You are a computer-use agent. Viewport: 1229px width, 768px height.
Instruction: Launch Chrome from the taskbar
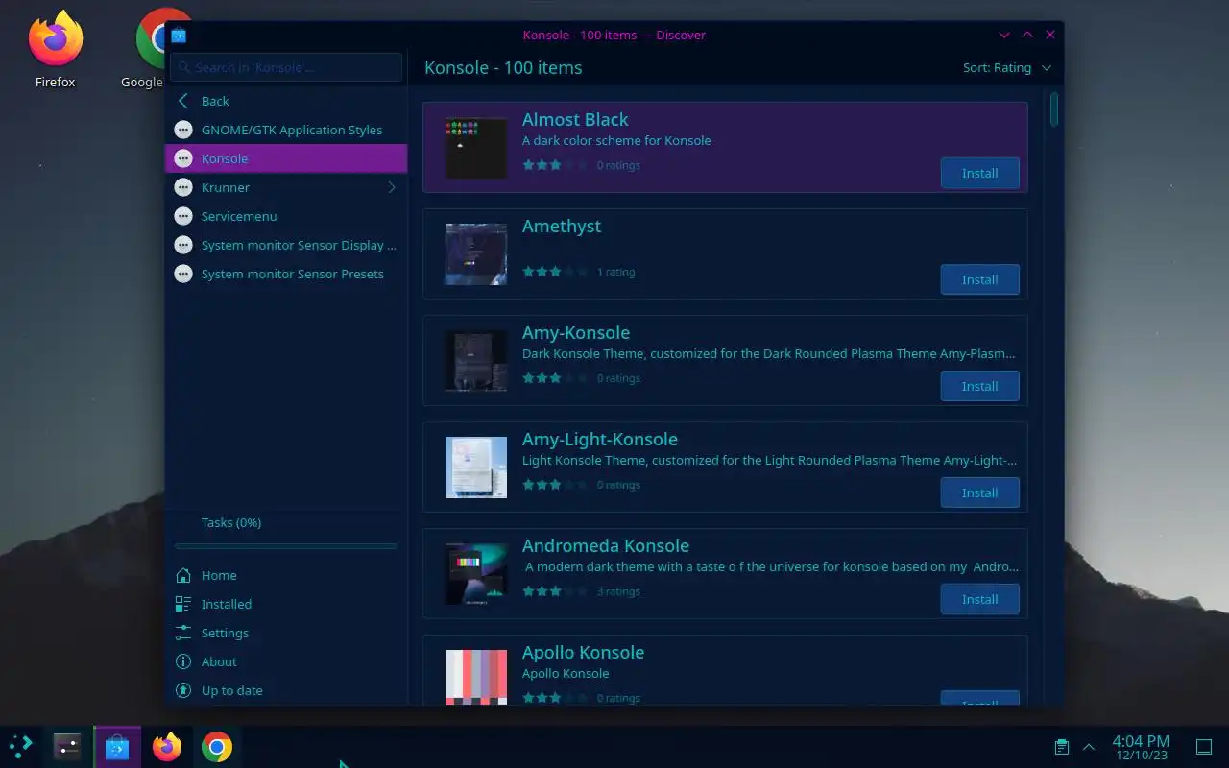217,746
